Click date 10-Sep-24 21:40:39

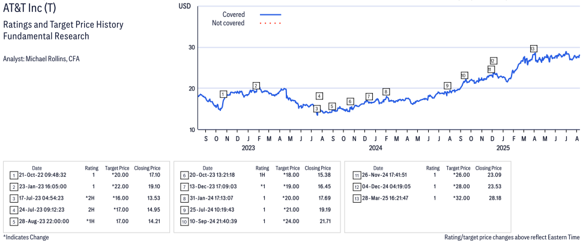(213, 221)
